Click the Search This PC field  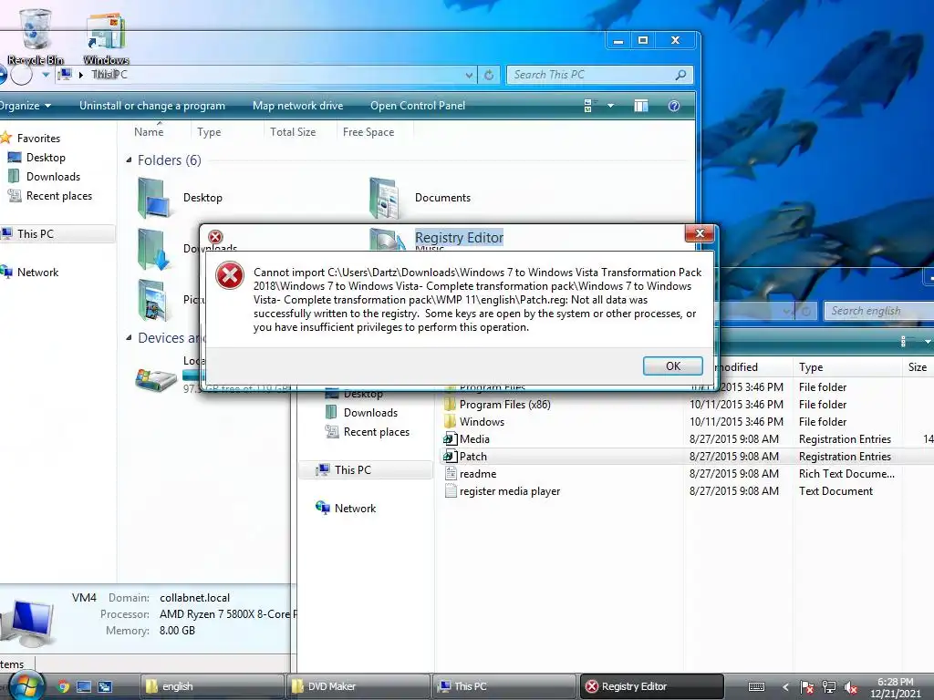(599, 75)
